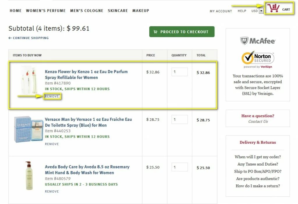
Task: Click the 'powered by VeriSign' text
Action: click(x=258, y=67)
